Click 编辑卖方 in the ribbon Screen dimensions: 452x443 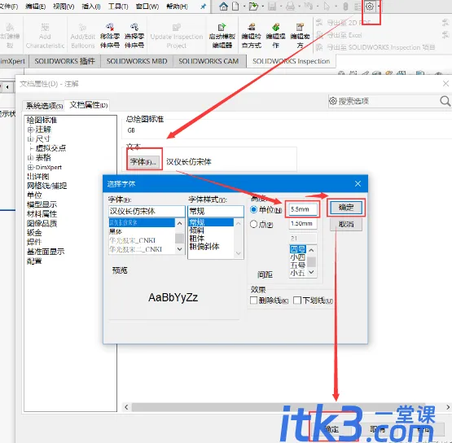[x=300, y=36]
